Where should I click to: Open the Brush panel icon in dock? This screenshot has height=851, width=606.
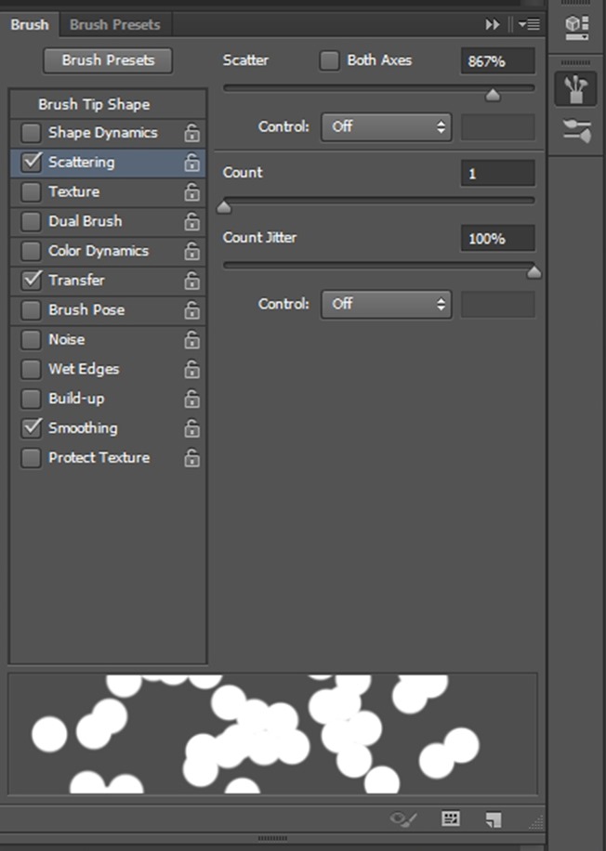[575, 89]
